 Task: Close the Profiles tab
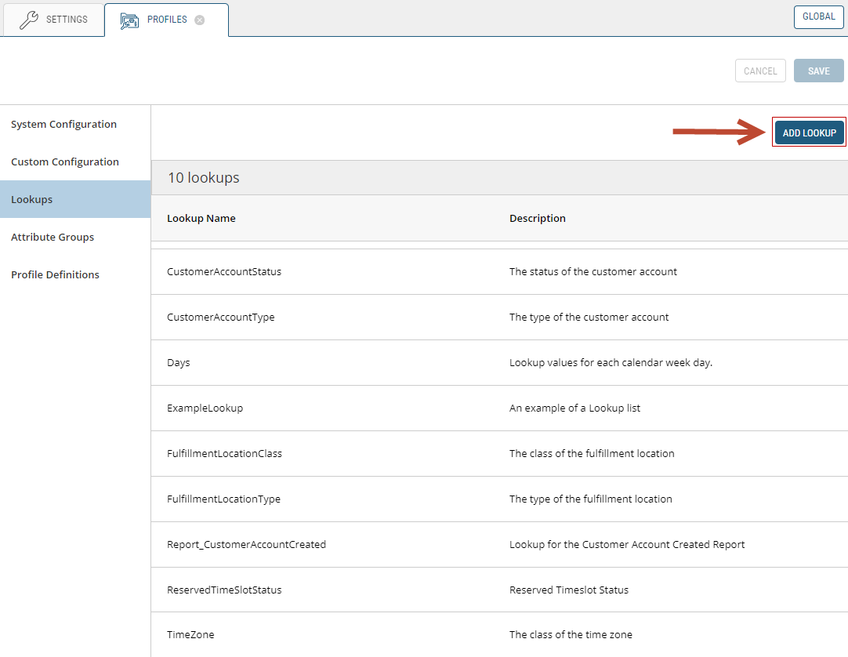point(200,20)
